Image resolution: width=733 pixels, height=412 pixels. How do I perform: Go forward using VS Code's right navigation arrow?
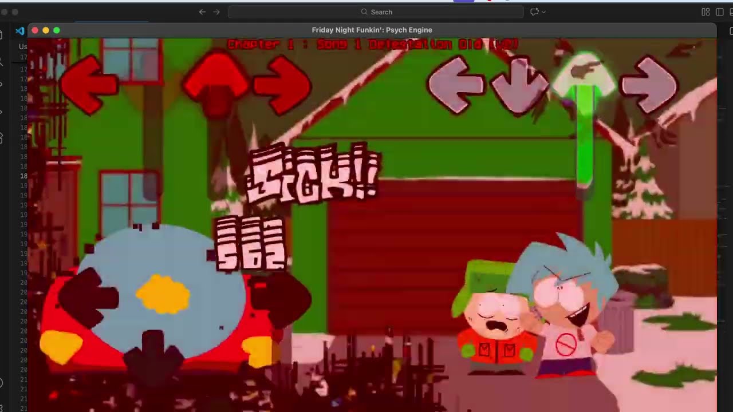click(216, 11)
